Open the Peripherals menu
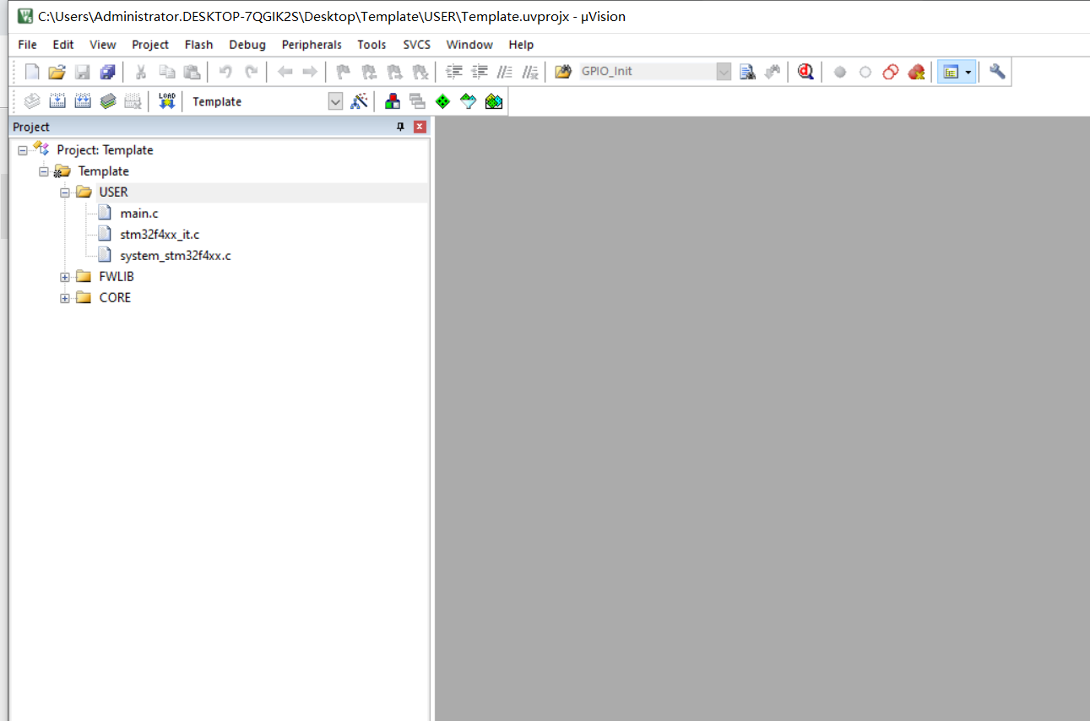 [312, 45]
